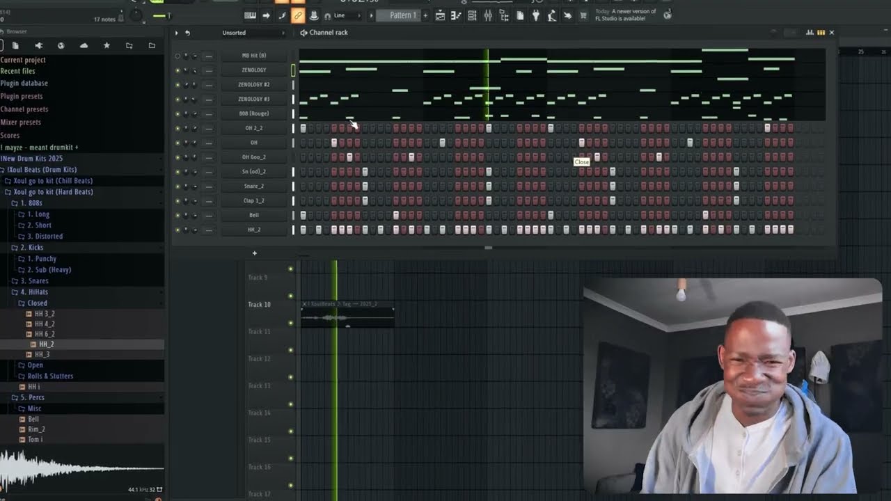891x501 pixels.
Task: Click the stamp tool icon in toolbar
Action: pos(313,15)
